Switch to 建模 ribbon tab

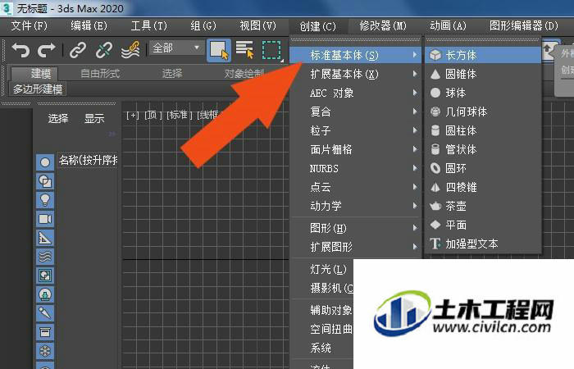pos(34,74)
